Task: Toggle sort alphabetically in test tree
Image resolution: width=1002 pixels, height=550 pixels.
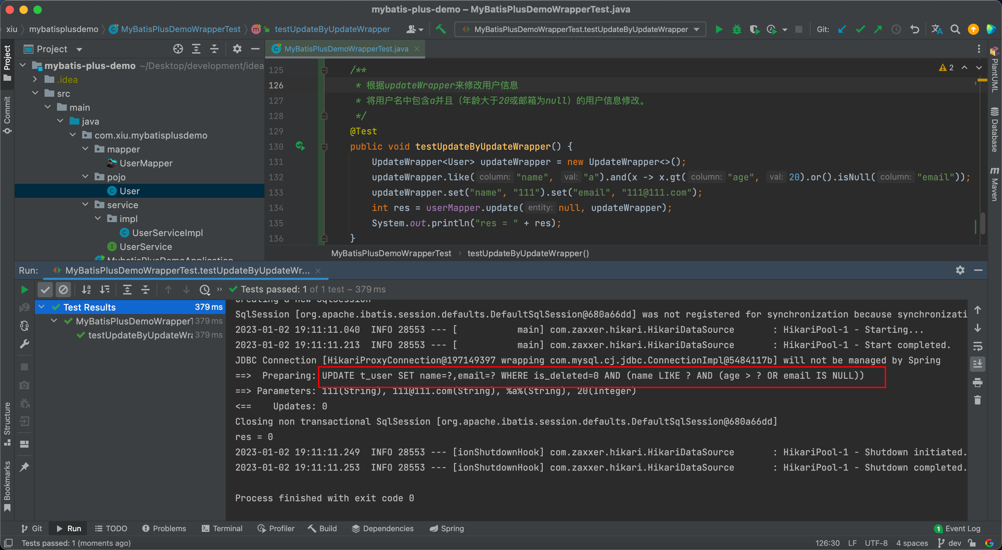Action: [x=86, y=289]
